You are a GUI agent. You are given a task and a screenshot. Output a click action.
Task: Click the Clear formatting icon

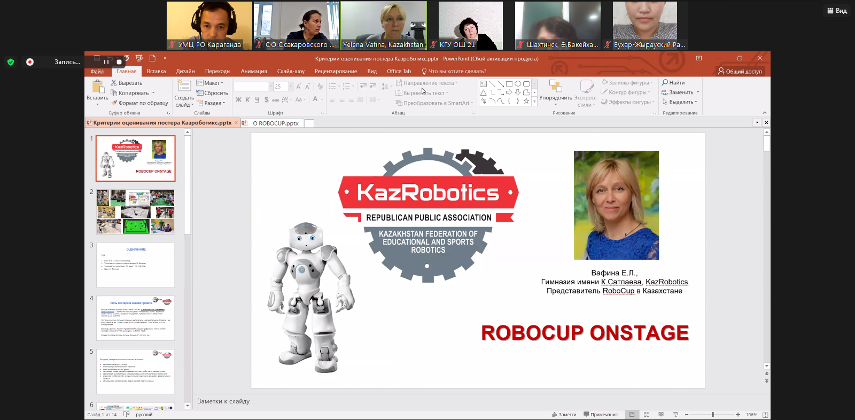click(x=320, y=86)
